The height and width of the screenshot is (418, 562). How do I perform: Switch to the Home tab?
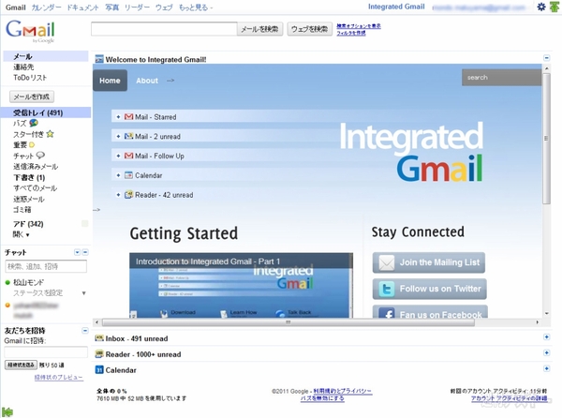[x=110, y=81]
